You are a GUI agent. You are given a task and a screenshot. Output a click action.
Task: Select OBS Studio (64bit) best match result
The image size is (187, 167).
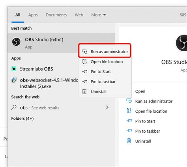(62, 43)
